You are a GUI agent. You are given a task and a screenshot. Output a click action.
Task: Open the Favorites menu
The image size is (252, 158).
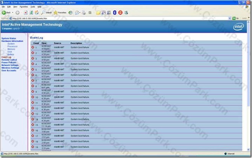click(24, 7)
